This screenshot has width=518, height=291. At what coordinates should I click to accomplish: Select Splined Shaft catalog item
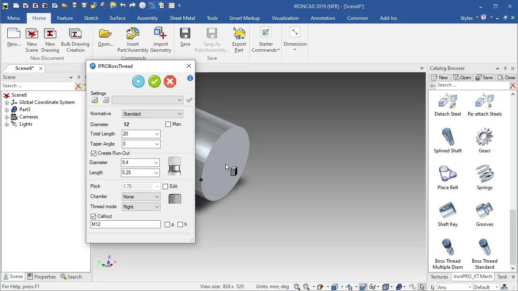[448, 140]
